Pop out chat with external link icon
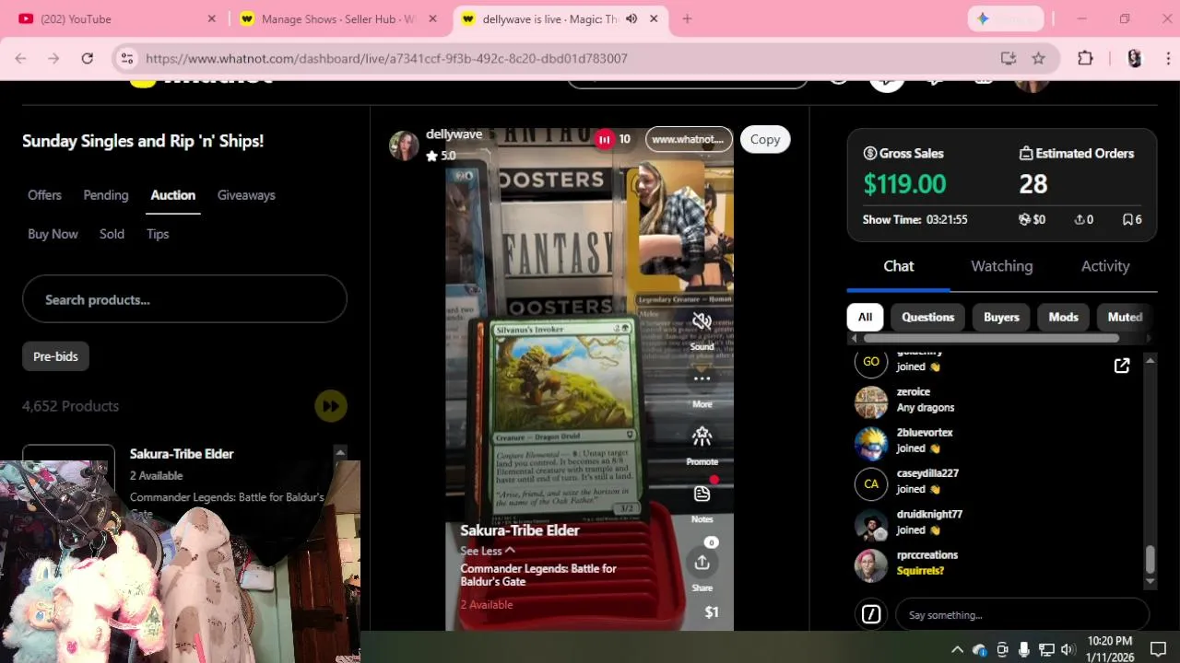 click(x=1122, y=366)
